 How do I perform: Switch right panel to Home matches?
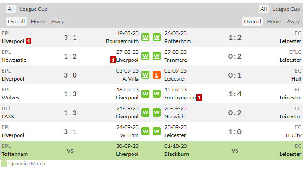(x=274, y=22)
